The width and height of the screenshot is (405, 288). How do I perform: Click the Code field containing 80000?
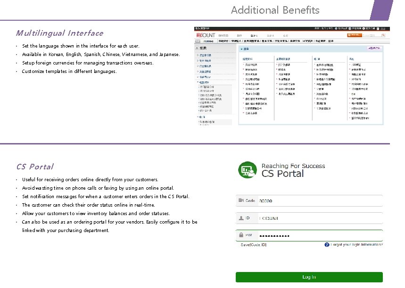[x=309, y=200]
